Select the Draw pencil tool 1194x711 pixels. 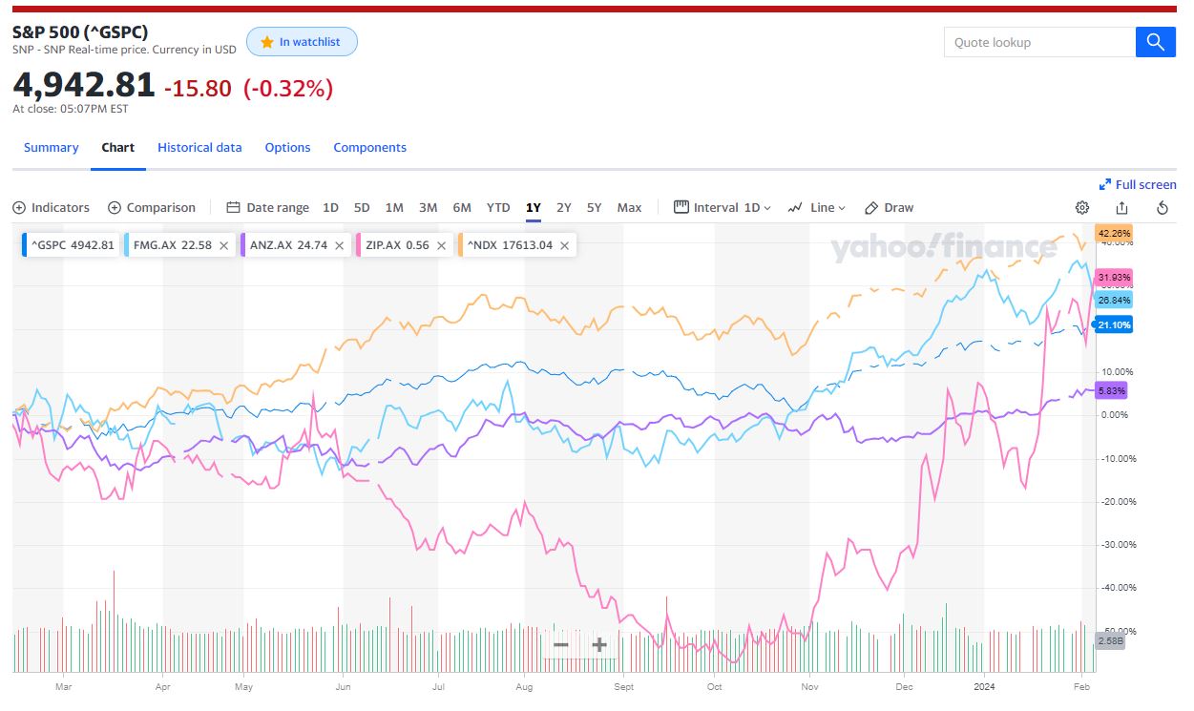[x=889, y=208]
